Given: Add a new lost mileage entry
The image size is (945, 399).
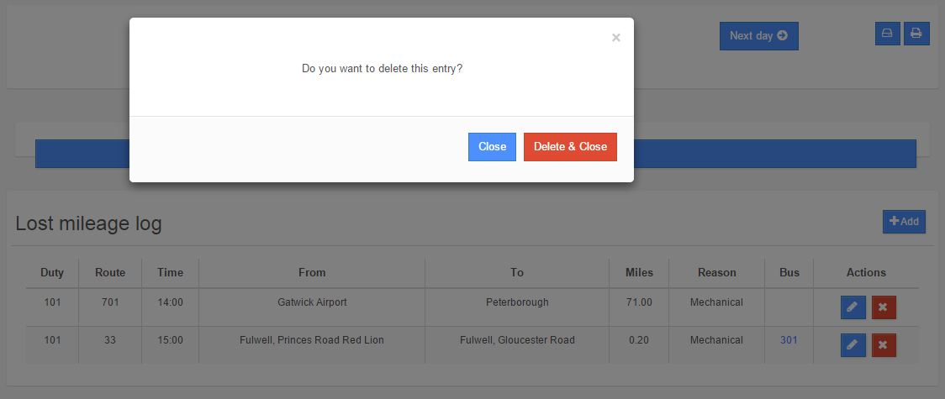Looking at the screenshot, I should pyautogui.click(x=904, y=222).
